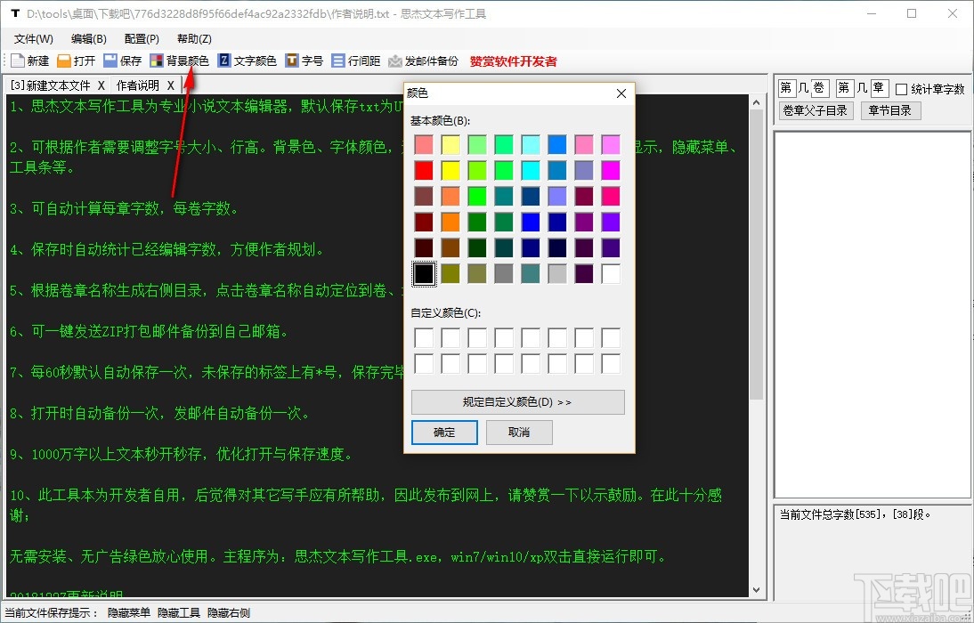Click the 当前文件总字数[535] status text
Screen dimensions: 974x623
click(x=855, y=515)
